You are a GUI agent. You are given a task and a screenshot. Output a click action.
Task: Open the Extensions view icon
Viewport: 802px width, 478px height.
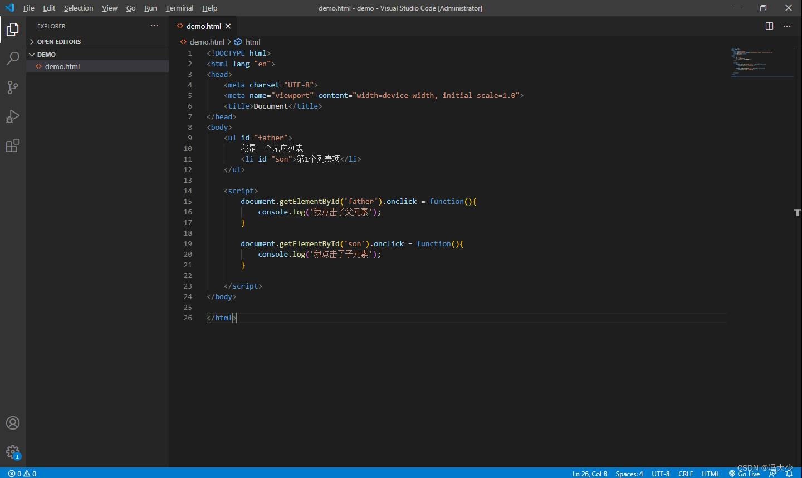pyautogui.click(x=13, y=145)
